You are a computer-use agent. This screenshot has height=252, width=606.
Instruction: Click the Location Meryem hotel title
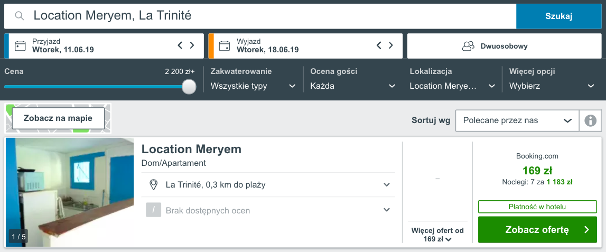point(191,149)
